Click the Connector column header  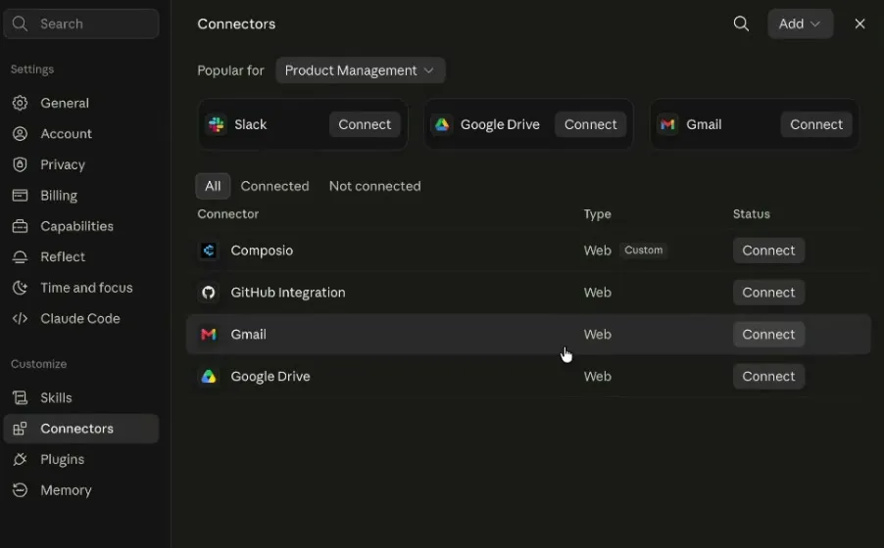(x=227, y=214)
